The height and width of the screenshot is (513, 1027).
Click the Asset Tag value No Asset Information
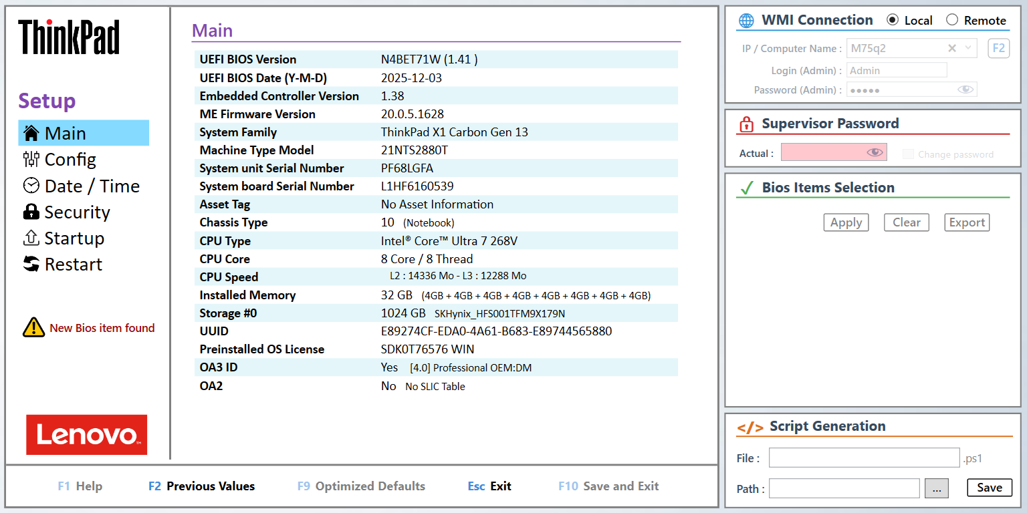tap(437, 204)
